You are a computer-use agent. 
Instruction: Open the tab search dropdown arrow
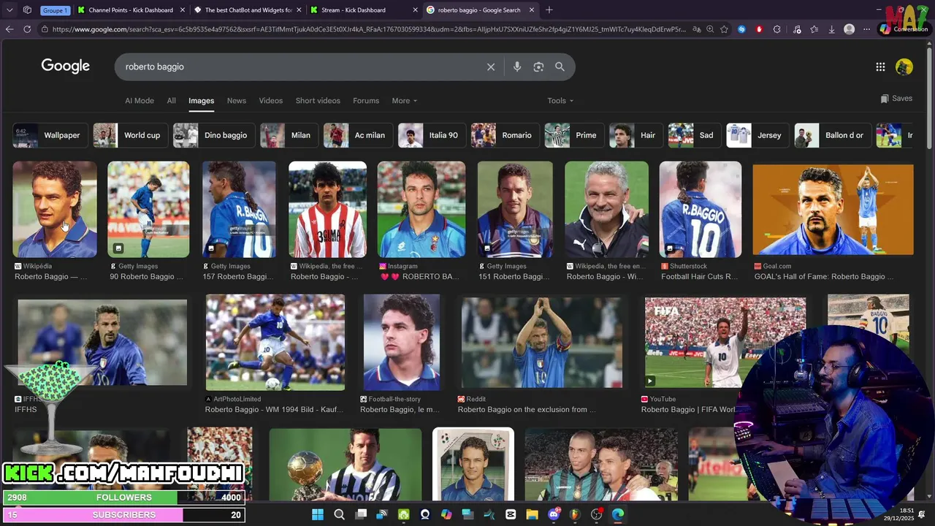9,10
